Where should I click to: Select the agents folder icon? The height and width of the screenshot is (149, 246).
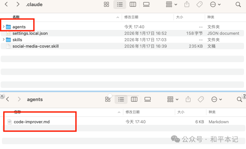tap(8, 27)
